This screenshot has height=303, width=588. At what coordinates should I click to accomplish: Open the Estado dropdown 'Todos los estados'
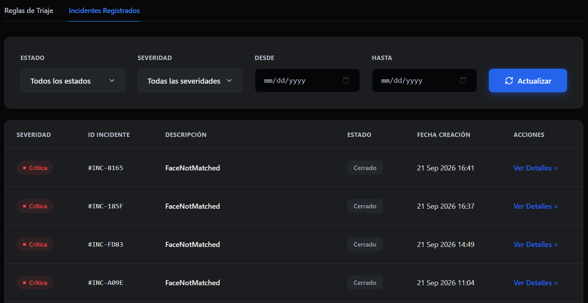pos(73,80)
